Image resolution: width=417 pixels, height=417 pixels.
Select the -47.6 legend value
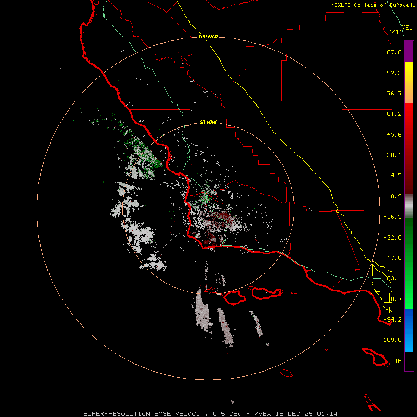392,258
